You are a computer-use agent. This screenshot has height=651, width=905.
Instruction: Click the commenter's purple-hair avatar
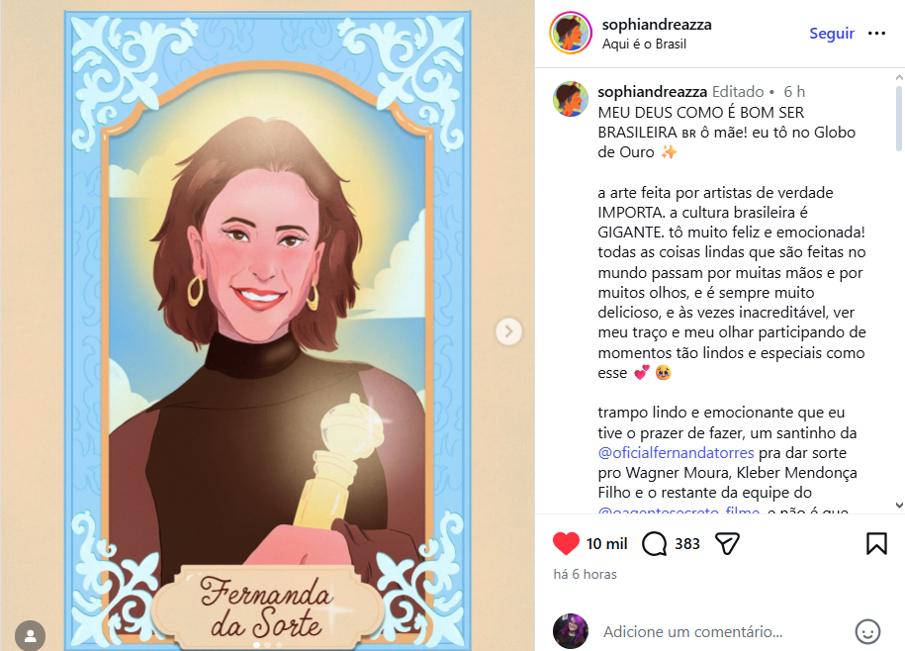pyautogui.click(x=571, y=631)
